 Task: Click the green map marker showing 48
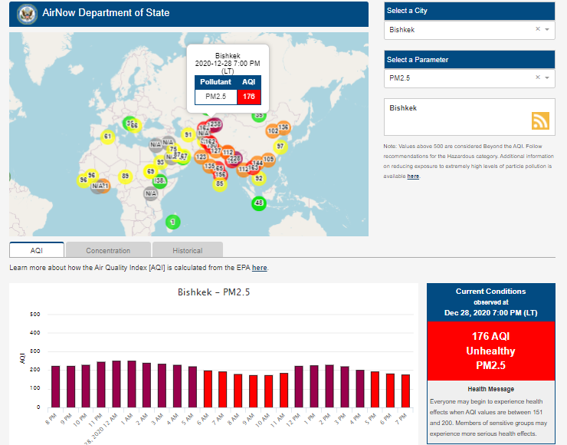[259, 203]
